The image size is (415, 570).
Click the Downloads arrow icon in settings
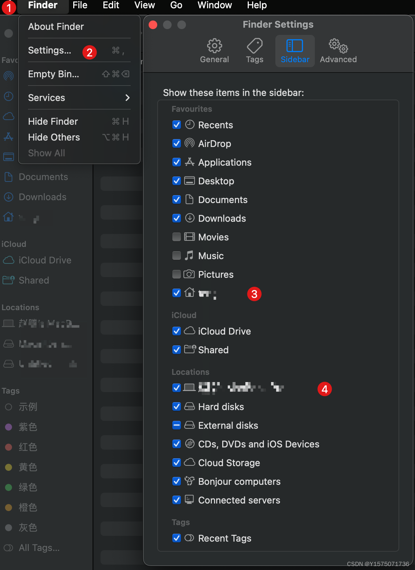pyautogui.click(x=190, y=218)
